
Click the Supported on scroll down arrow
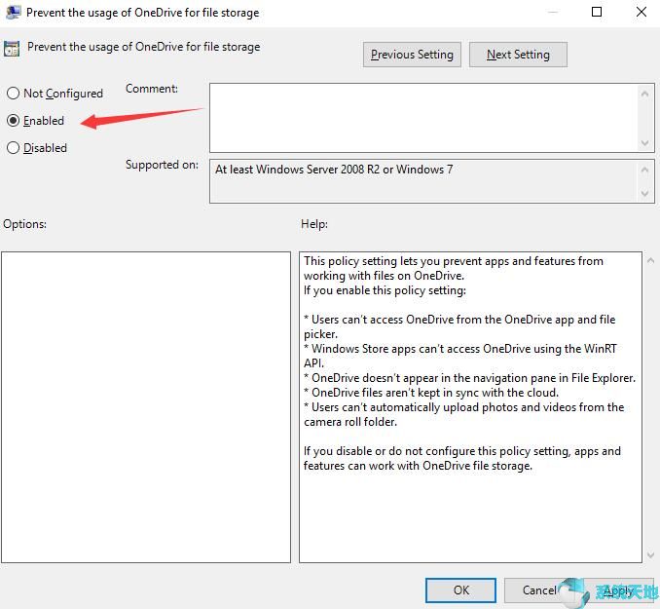click(x=644, y=194)
